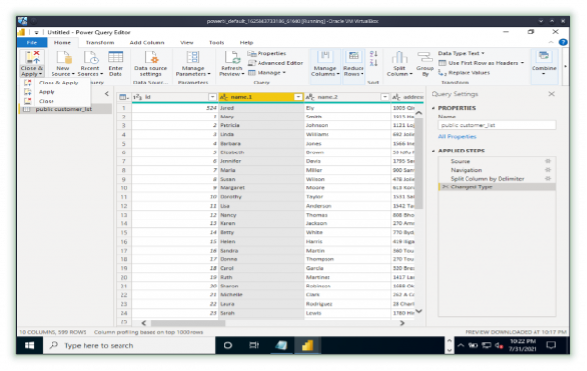The height and width of the screenshot is (371, 587).
Task: Open gear for Split Column by Delimiter step
Action: click(548, 179)
